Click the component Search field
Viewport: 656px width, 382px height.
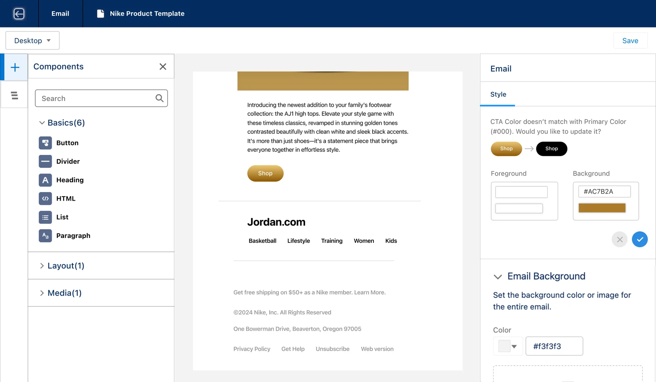[101, 98]
